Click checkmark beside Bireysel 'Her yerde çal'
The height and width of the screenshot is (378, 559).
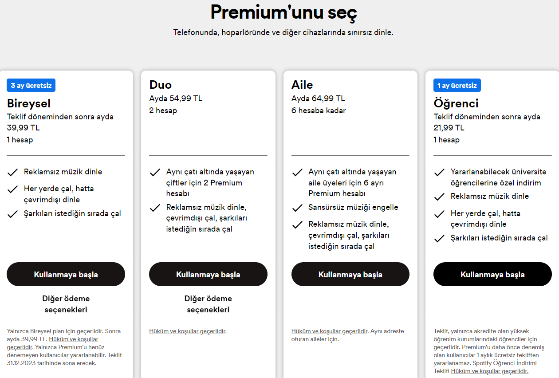click(12, 189)
